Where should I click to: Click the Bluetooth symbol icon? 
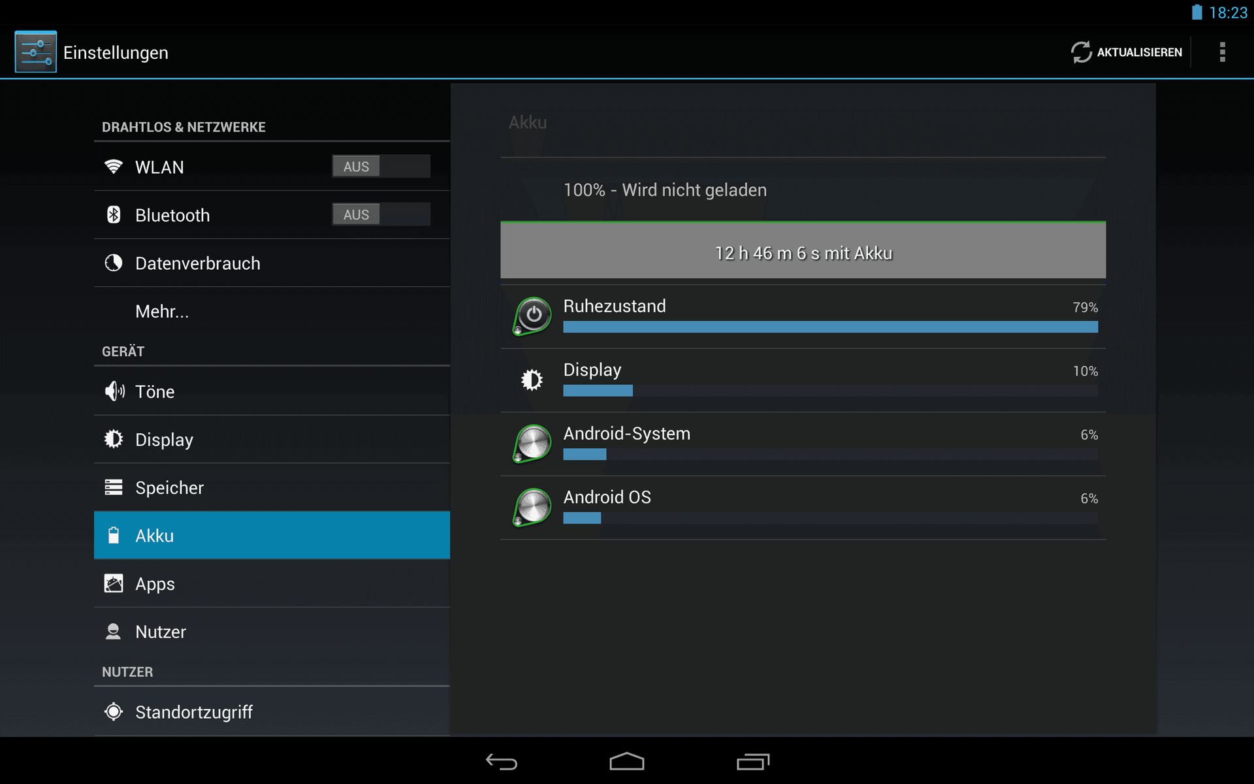pos(114,214)
